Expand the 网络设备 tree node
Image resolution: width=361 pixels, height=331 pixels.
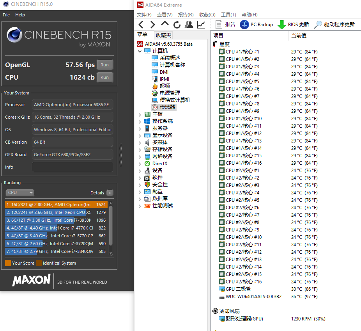click(140, 157)
